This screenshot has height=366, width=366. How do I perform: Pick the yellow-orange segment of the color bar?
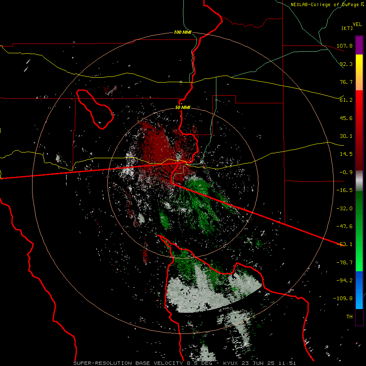[359, 72]
